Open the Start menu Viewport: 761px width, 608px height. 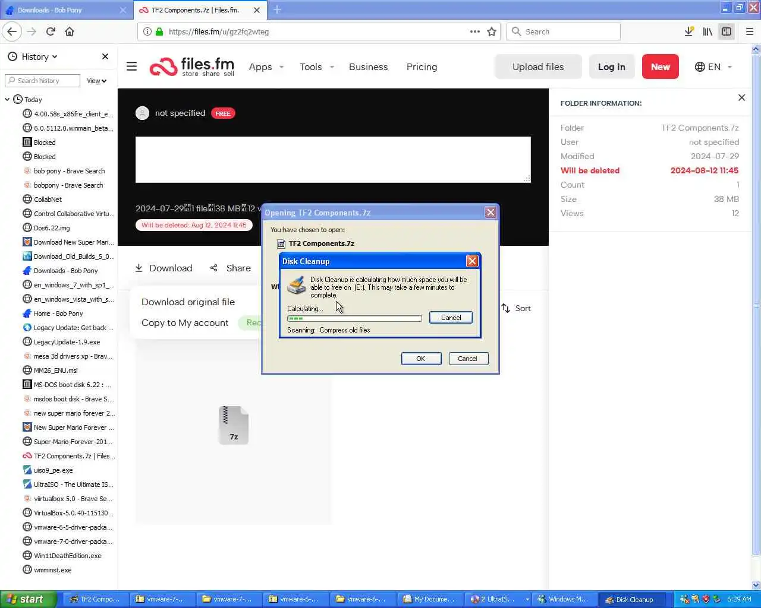pyautogui.click(x=28, y=599)
